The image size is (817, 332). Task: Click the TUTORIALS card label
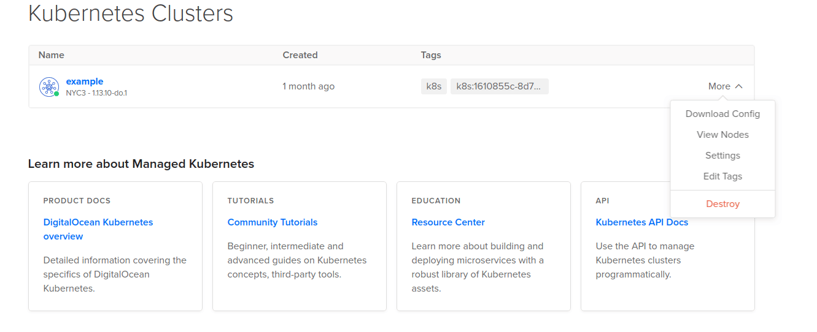point(250,201)
